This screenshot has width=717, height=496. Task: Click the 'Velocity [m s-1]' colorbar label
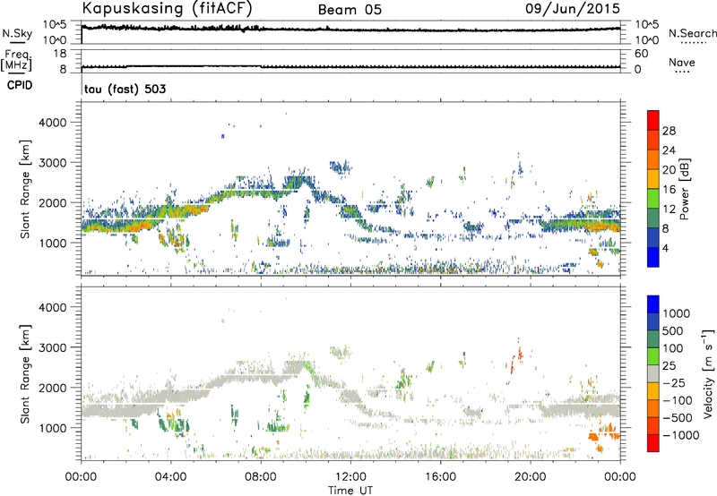(709, 373)
